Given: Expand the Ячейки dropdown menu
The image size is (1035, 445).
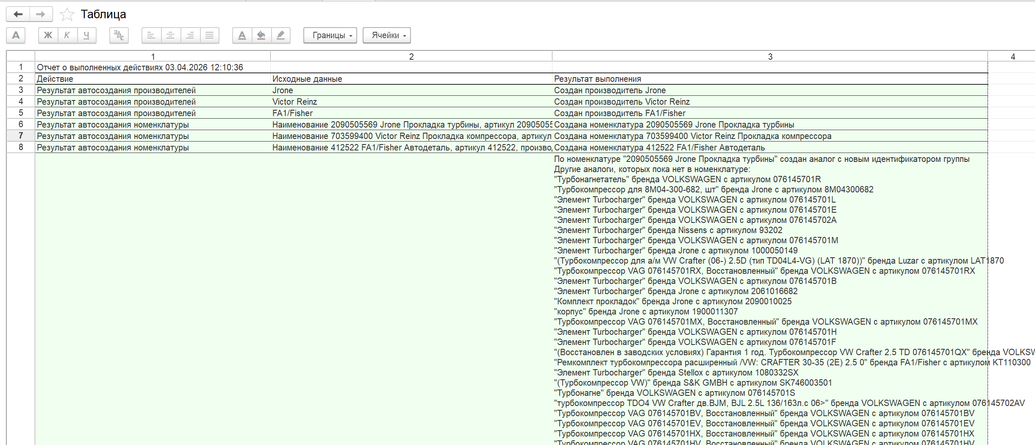Looking at the screenshot, I should click(x=386, y=35).
